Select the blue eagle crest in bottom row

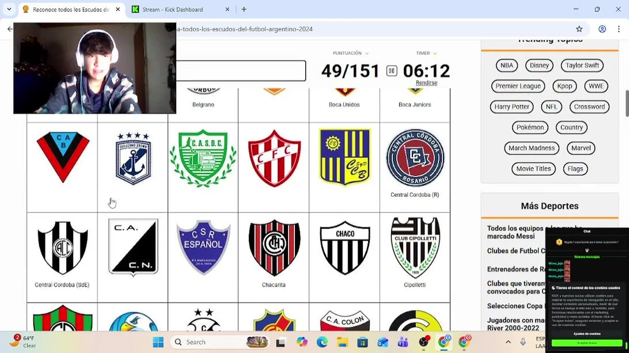(133, 321)
